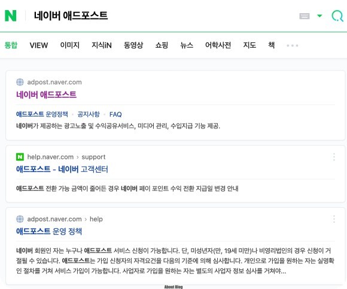Click the green Naver N logo
The image size is (347, 289).
(x=11, y=16)
